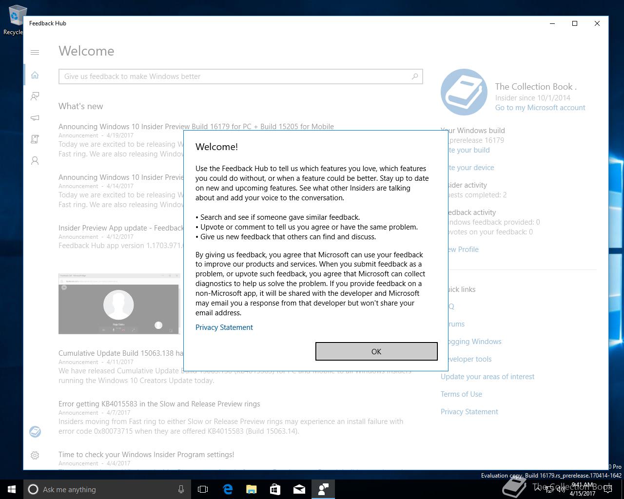Click The Collection Book profile name

536,87
